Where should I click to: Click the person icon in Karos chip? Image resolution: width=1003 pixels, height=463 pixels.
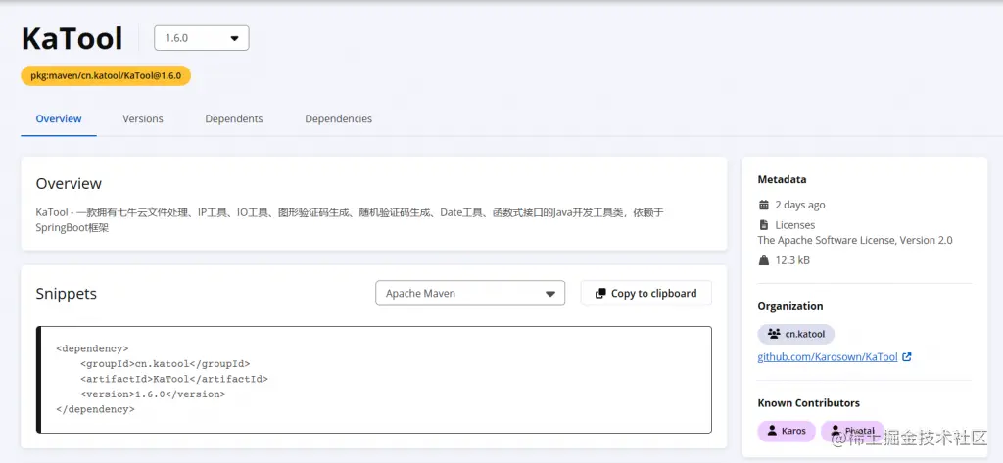(x=772, y=431)
